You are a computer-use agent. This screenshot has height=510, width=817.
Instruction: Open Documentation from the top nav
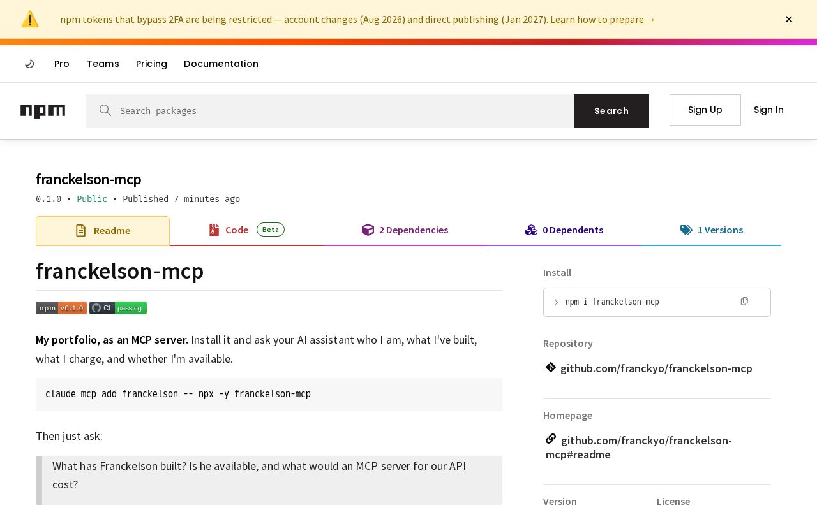(221, 64)
